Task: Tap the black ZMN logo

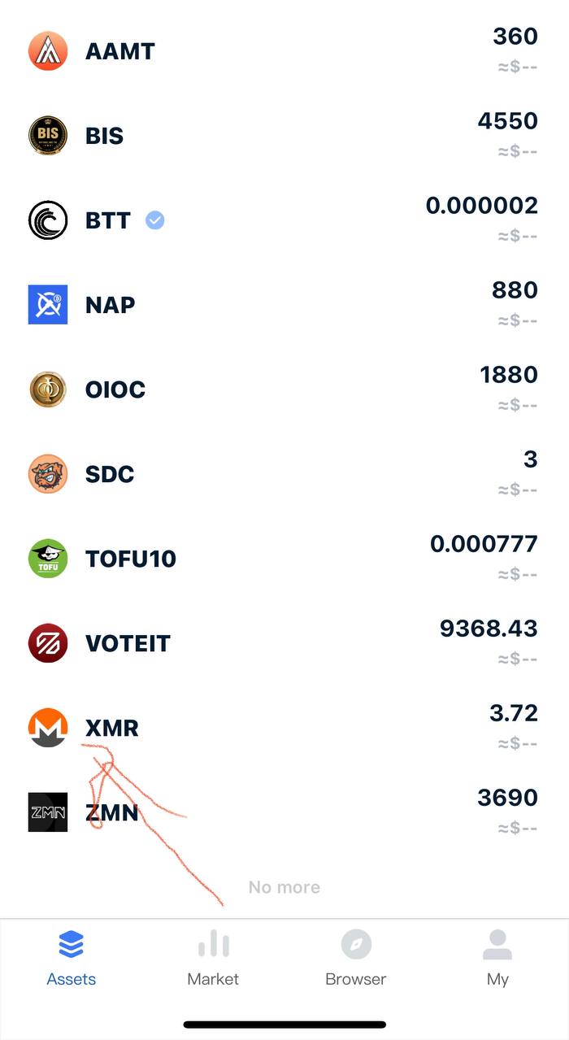Action: coord(48,812)
